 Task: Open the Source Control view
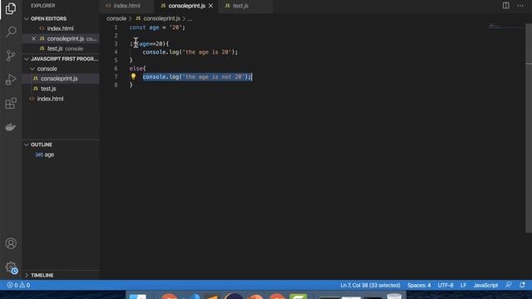(x=11, y=56)
